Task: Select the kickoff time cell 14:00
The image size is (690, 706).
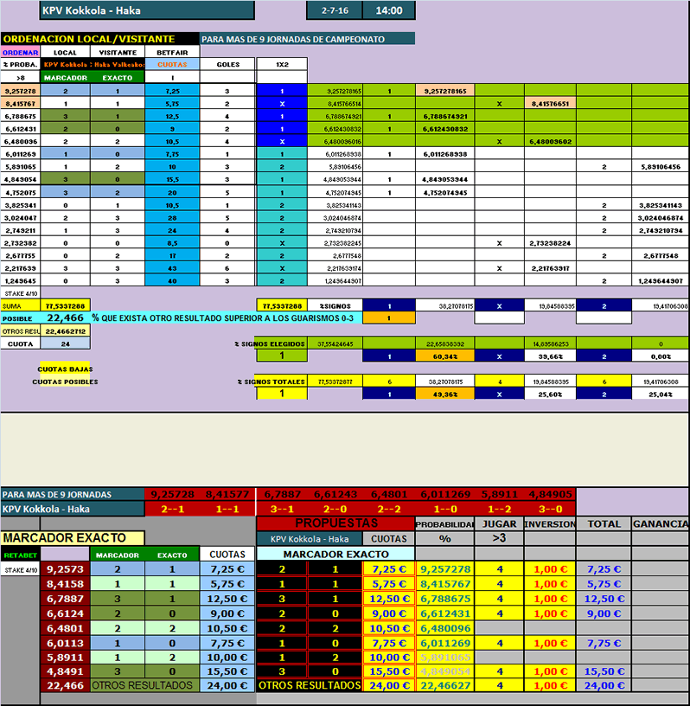Action: [389, 10]
